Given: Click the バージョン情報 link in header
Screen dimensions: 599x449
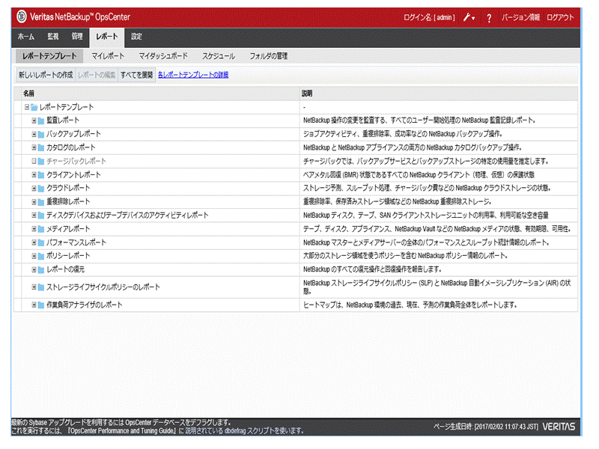Looking at the screenshot, I should (x=520, y=17).
